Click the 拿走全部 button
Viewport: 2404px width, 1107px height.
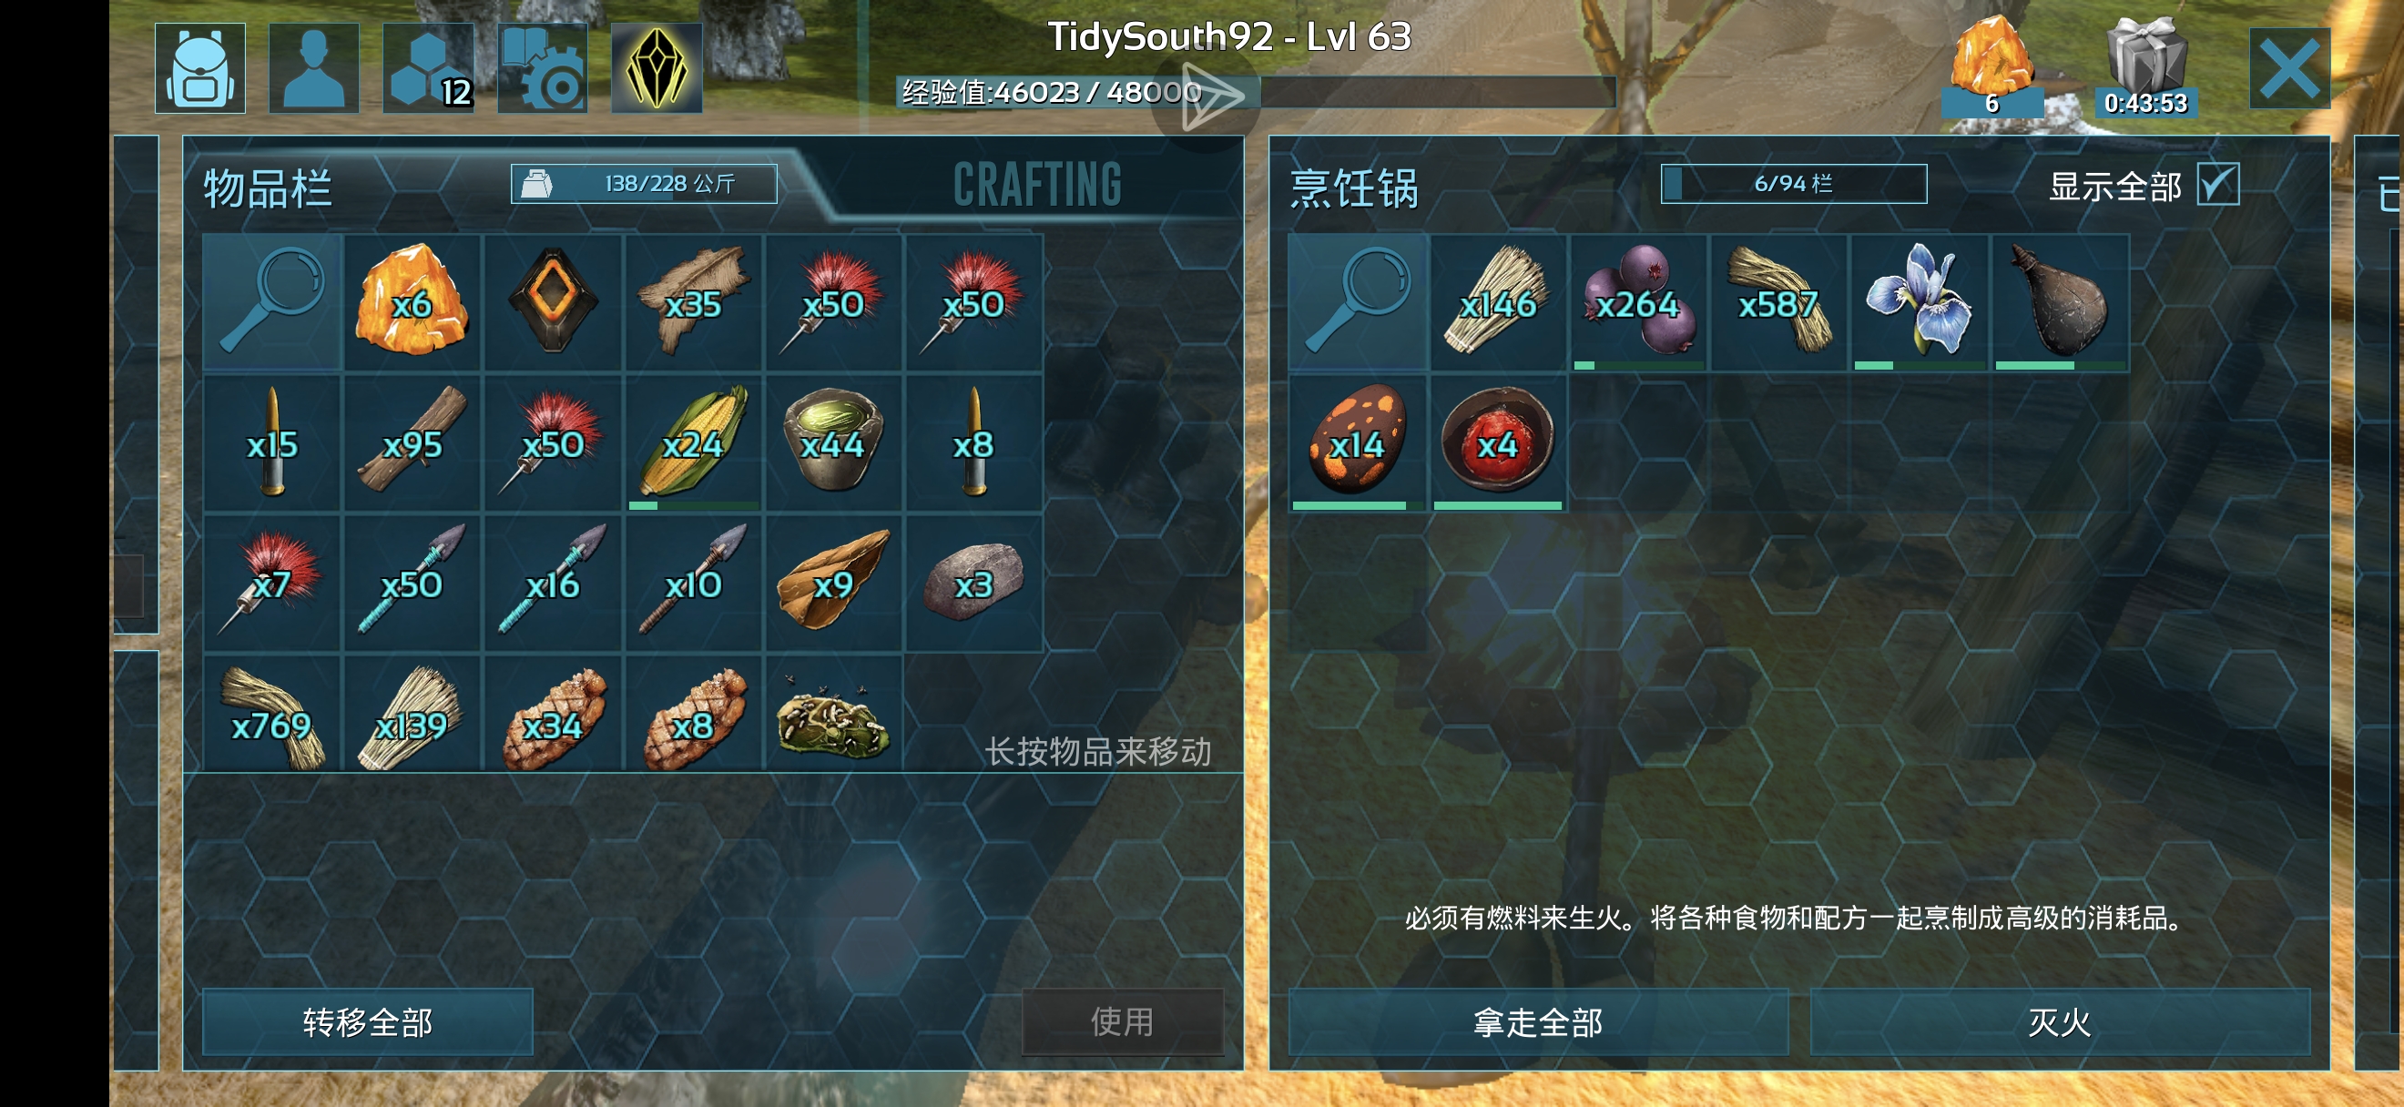point(1538,1022)
